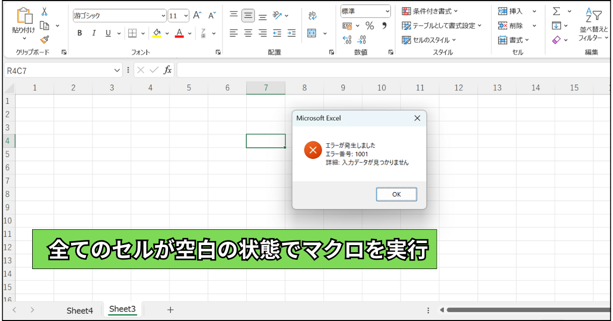Open Clipboard group dialog launcher
Viewport: 613px width, 321px height.
point(64,52)
